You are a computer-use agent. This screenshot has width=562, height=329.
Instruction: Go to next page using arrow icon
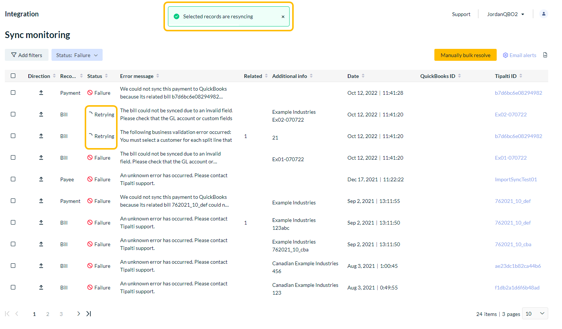(x=78, y=314)
